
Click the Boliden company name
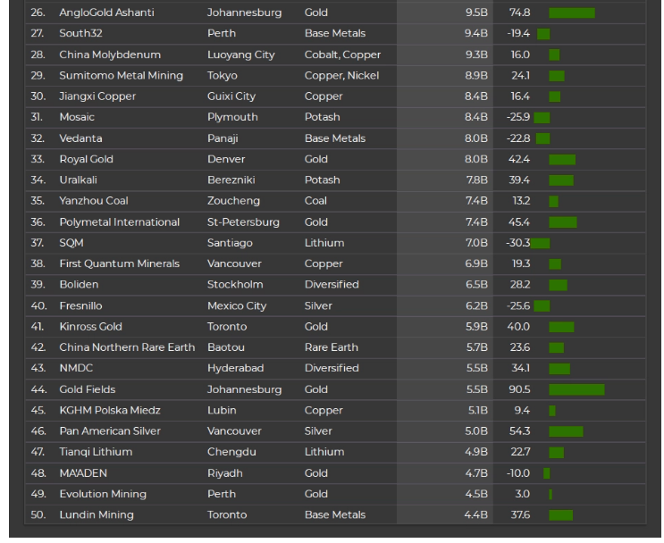79,284
